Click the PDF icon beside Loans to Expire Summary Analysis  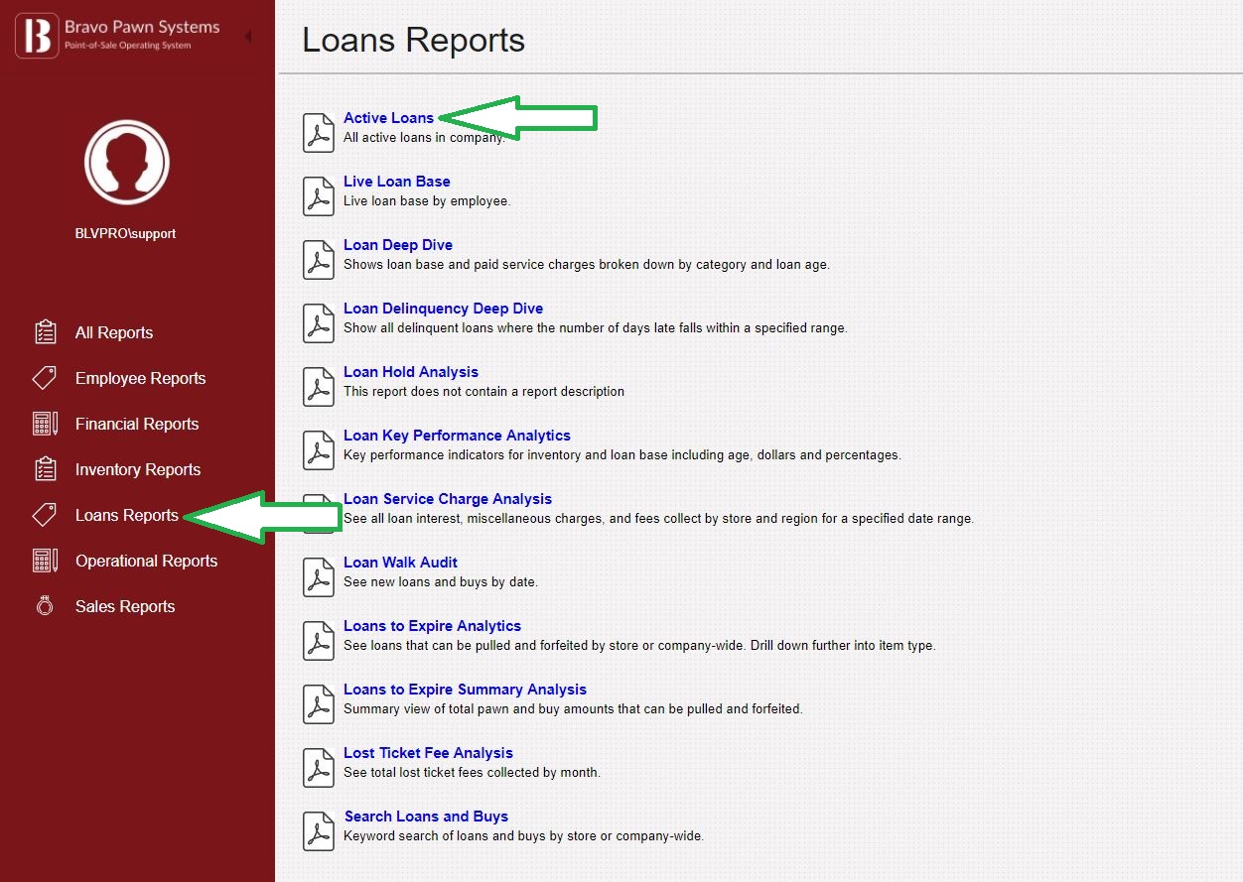pos(319,704)
